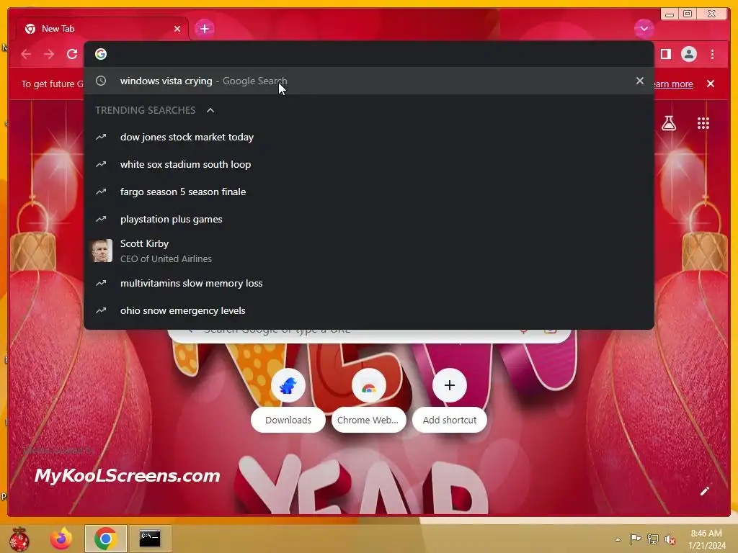Open a new tab with plus button

point(204,29)
